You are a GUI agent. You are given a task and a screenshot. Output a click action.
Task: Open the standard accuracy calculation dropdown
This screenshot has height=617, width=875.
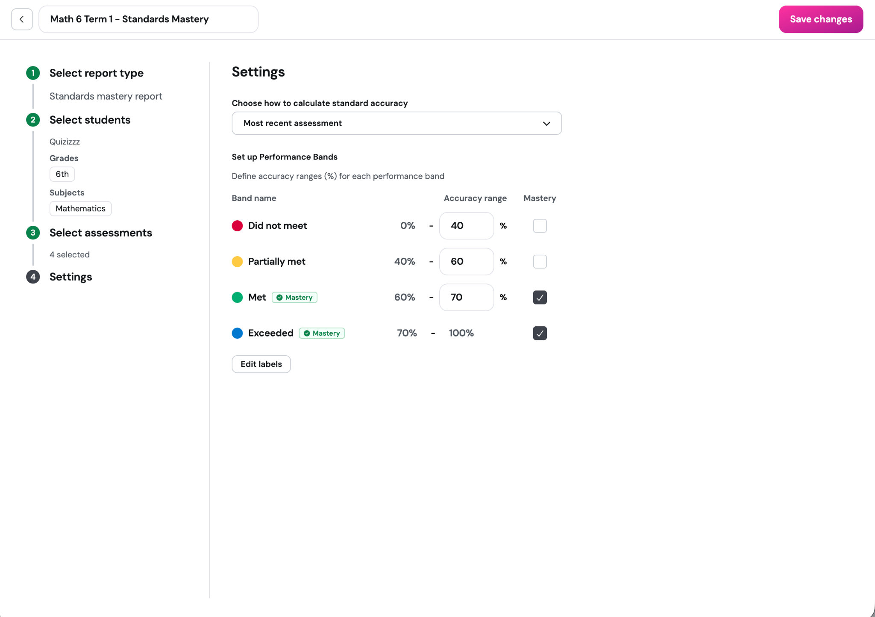396,124
